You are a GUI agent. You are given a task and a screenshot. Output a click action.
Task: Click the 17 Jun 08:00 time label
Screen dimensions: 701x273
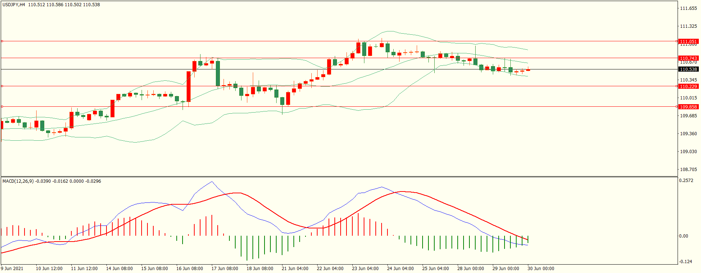(225, 269)
